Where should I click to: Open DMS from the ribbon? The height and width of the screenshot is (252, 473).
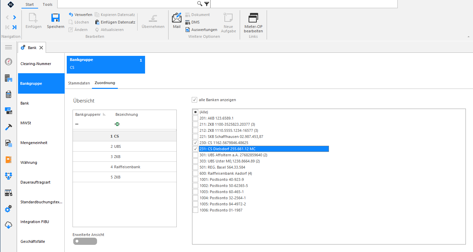(x=192, y=22)
